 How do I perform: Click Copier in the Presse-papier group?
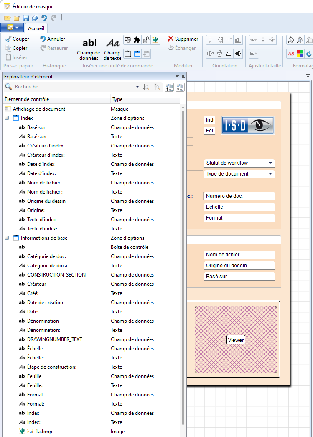tap(16, 48)
